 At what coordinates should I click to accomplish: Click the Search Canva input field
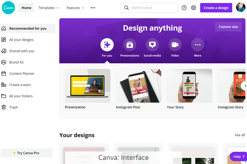click(149, 8)
